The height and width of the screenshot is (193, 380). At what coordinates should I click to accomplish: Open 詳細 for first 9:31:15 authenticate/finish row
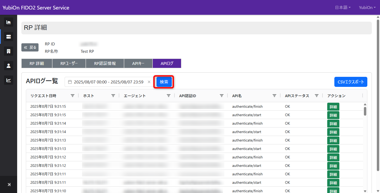click(333, 107)
